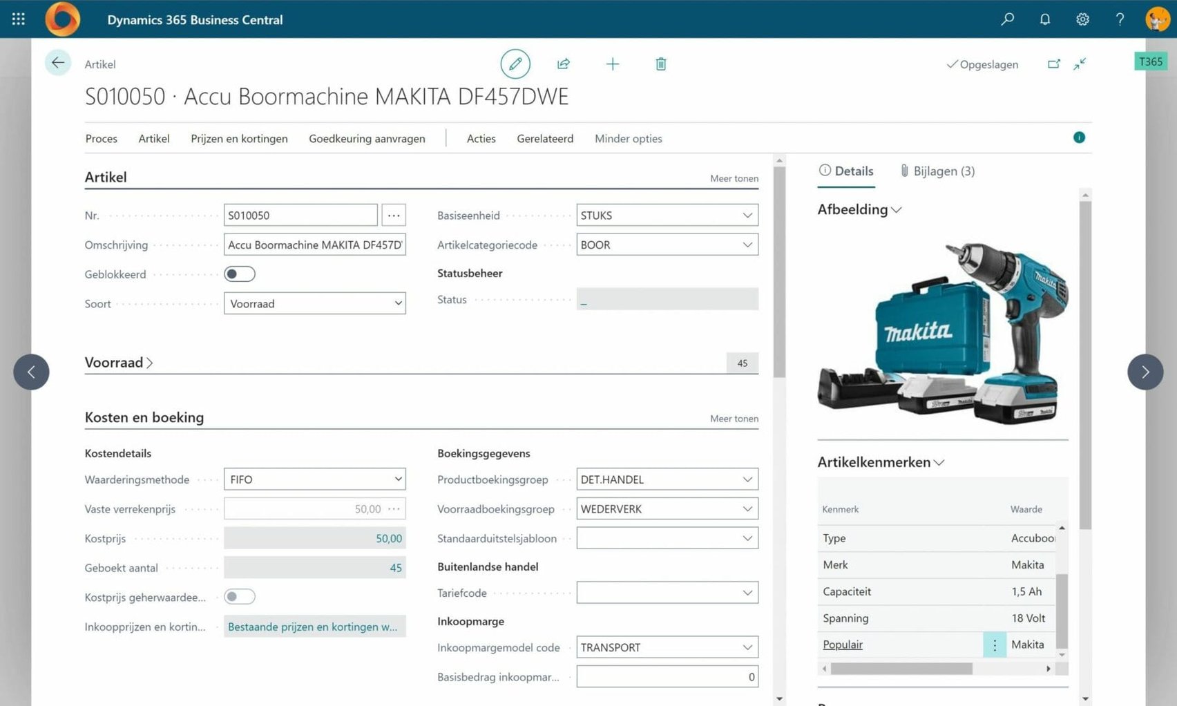The image size is (1177, 706).
Task: Open the Gerelateerd menu
Action: pos(545,138)
